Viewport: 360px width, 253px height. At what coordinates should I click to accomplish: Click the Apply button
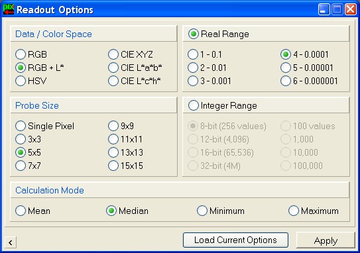(326, 240)
